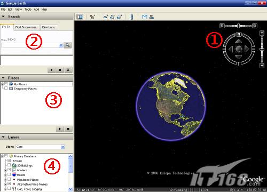267x192 pixels.
Task: Toggle the Borders layer checkbox
Action: (x=9, y=170)
